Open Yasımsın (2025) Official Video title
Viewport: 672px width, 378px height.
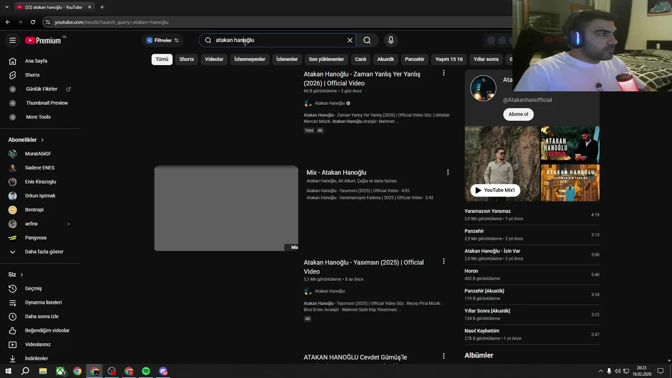(364, 267)
